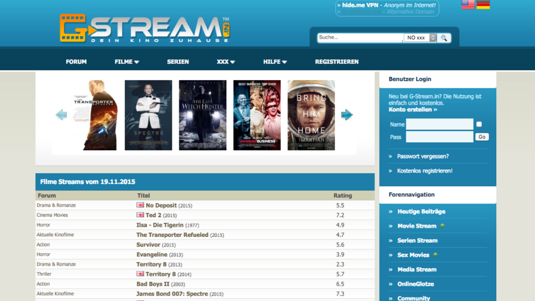Select the German flag icon
Image resolution: width=535 pixels, height=301 pixels.
click(483, 4)
